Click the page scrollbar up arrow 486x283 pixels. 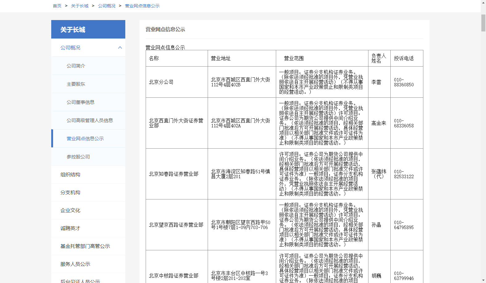point(483,2)
